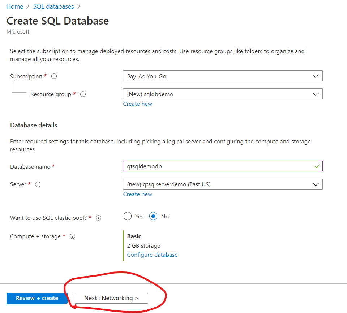Viewport: 347px width, 313px height.
Task: Click the Review + create button
Action: (x=37, y=298)
